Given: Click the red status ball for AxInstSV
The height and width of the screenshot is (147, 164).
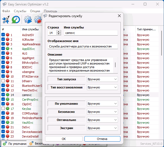Looking at the screenshot, I should 8,35.
